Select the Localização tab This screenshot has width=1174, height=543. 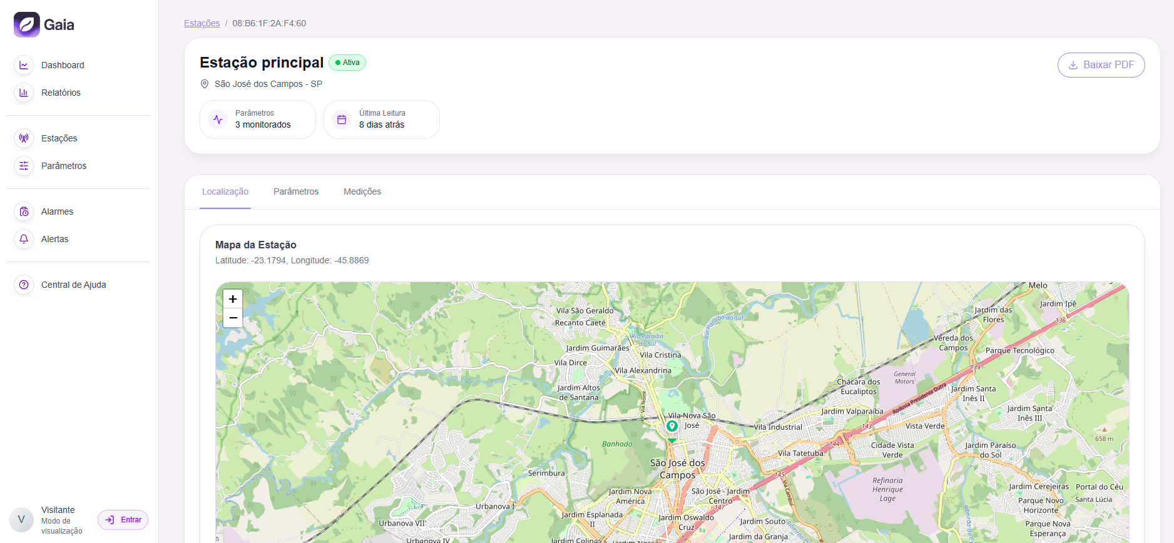(225, 191)
